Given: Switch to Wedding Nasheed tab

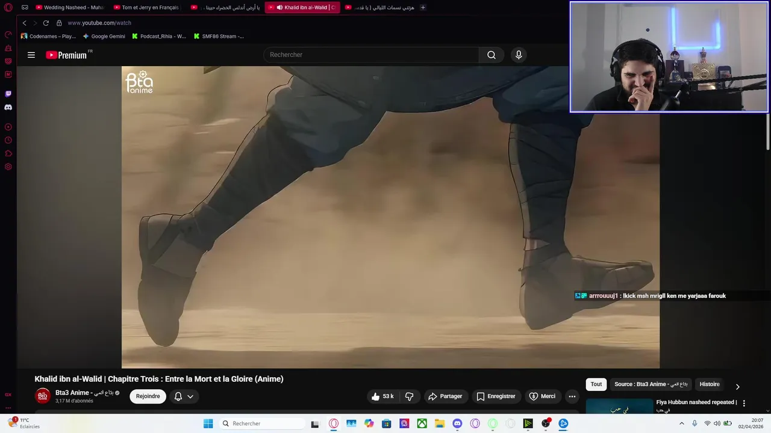Looking at the screenshot, I should (70, 7).
